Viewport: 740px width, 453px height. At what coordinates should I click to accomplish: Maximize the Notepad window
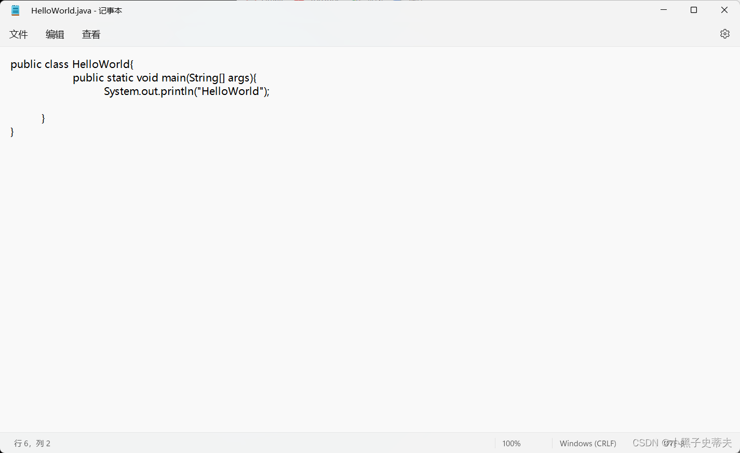tap(693, 10)
